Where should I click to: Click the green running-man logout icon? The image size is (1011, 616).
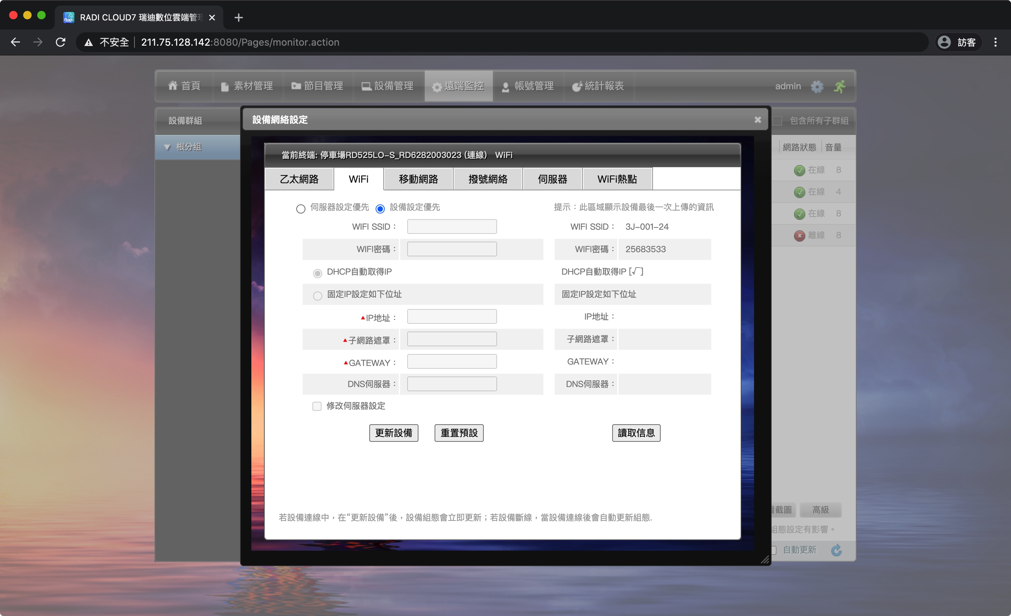click(840, 86)
